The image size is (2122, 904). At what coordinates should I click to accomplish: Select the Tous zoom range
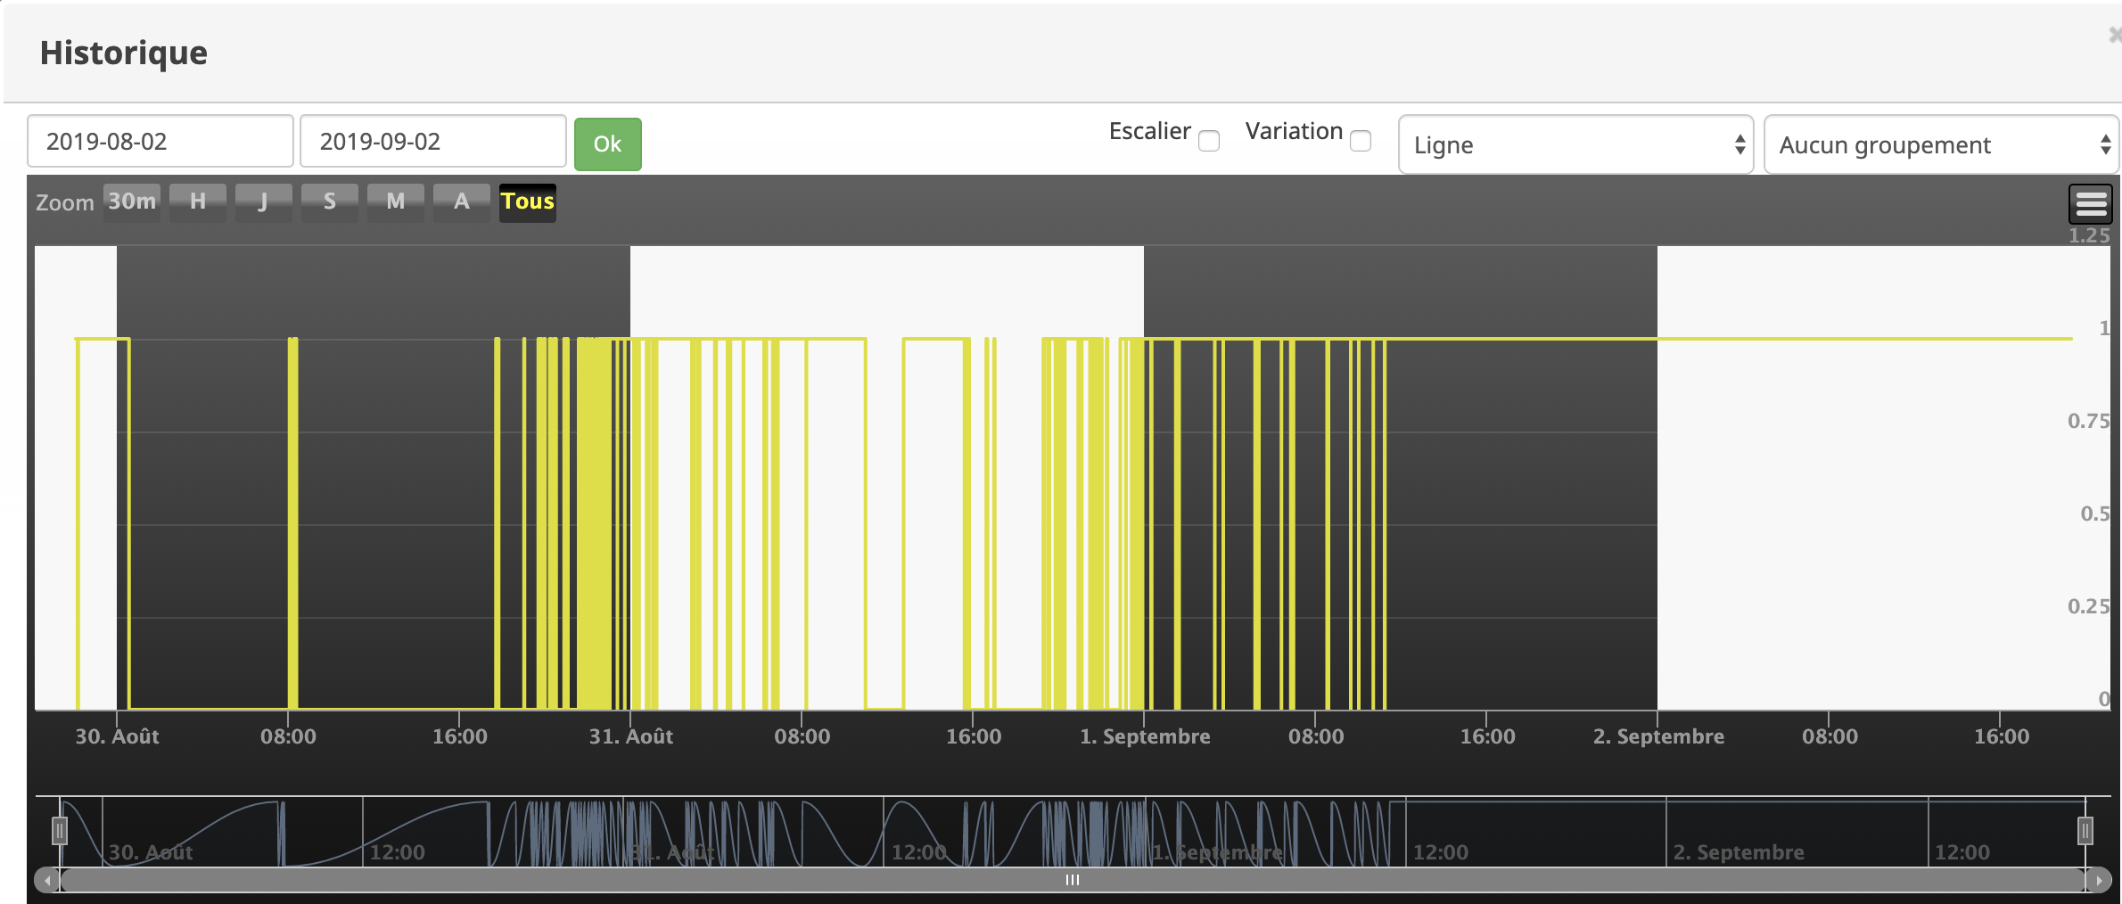(x=528, y=201)
